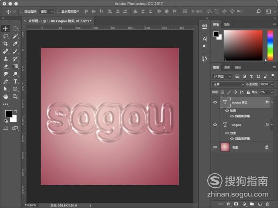Create a new group folder icon
Viewport: 278px width, 208px height.
252,204
